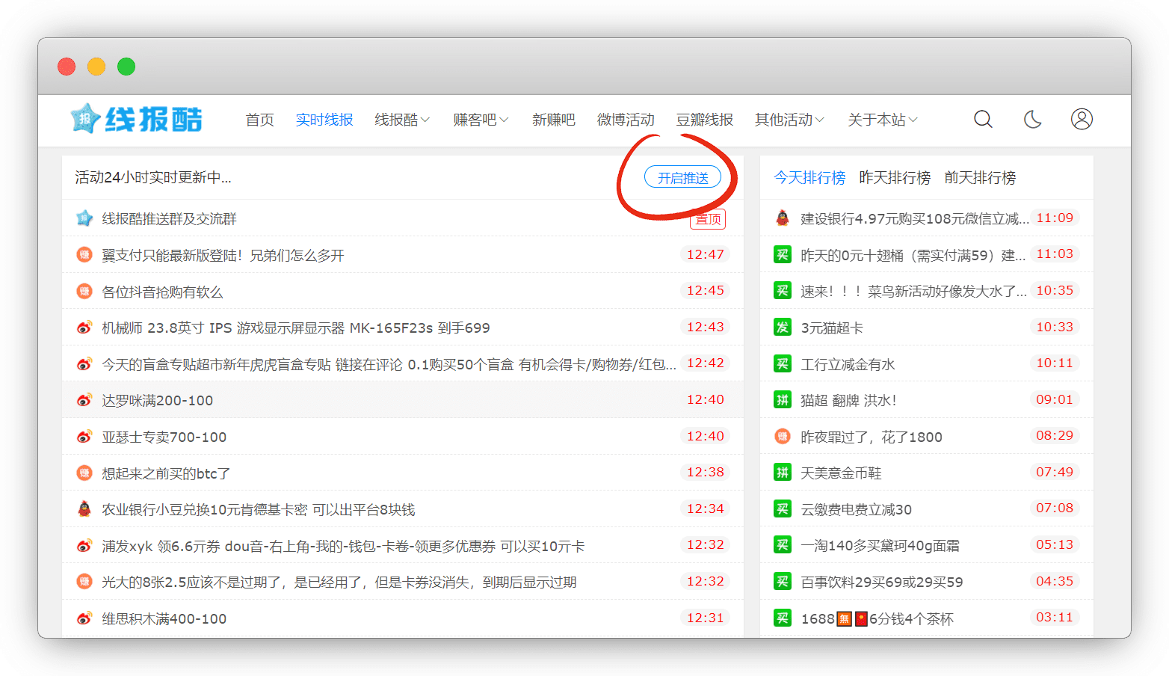
Task: Open ranking post 云缴费电费立减30
Action: pyautogui.click(x=856, y=510)
